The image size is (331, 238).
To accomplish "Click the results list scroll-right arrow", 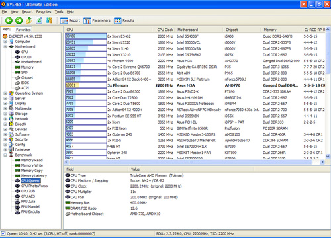I will tap(322, 162).
